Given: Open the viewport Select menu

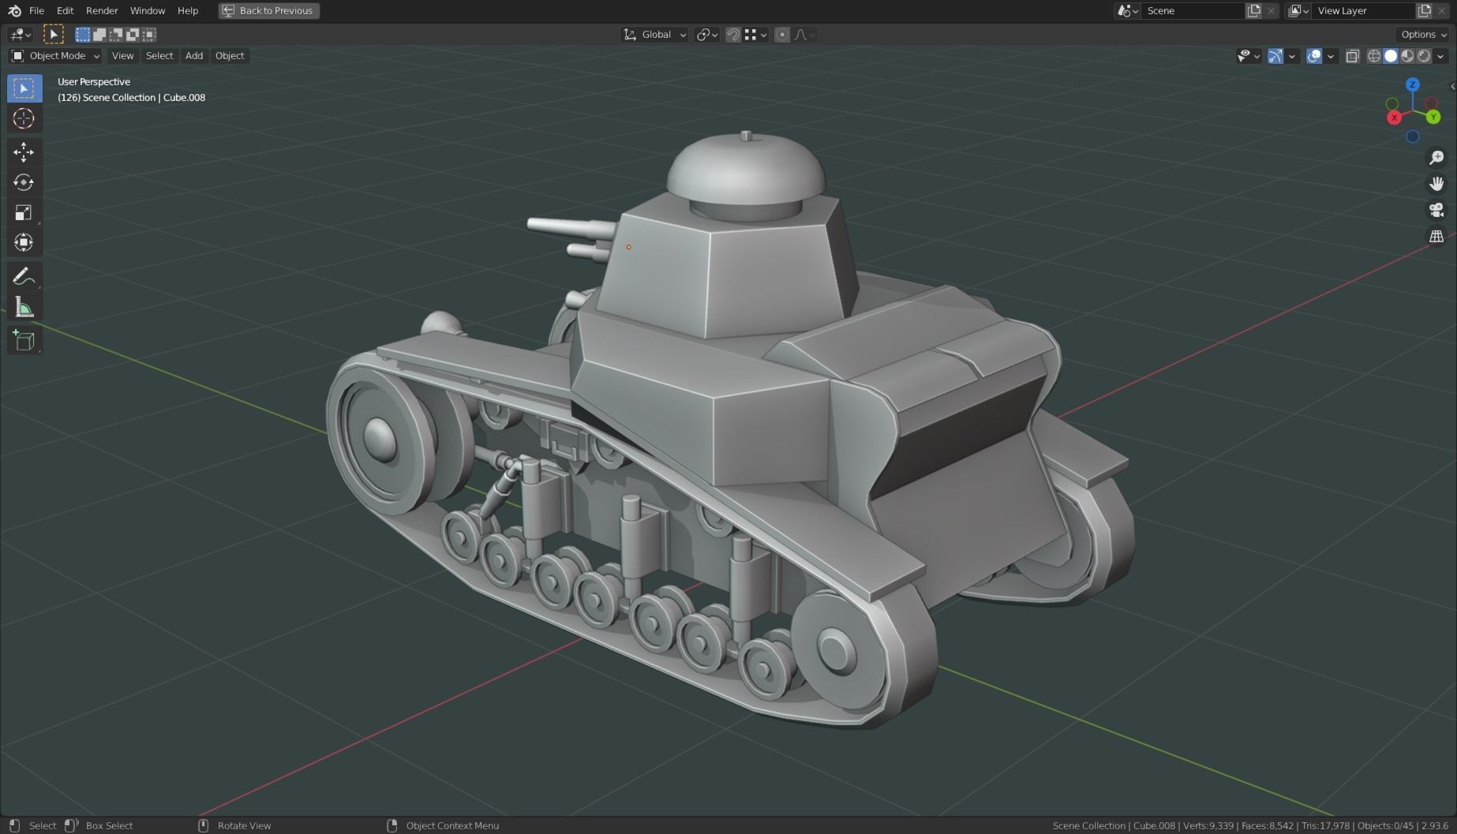Looking at the screenshot, I should point(159,55).
